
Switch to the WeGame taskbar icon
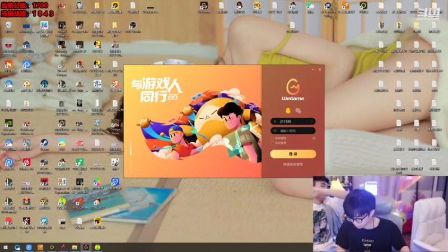[x=86, y=248]
